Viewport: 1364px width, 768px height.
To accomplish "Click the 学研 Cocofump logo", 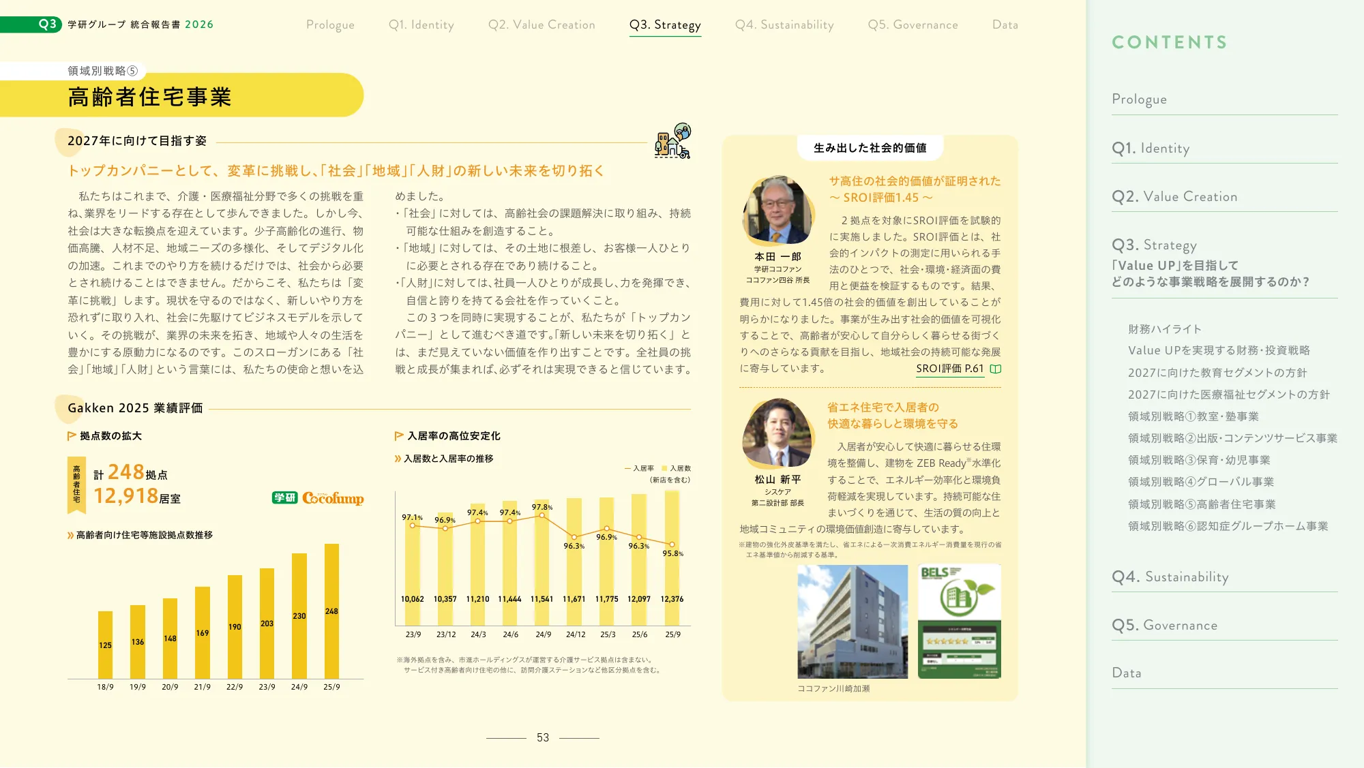I will (x=318, y=498).
